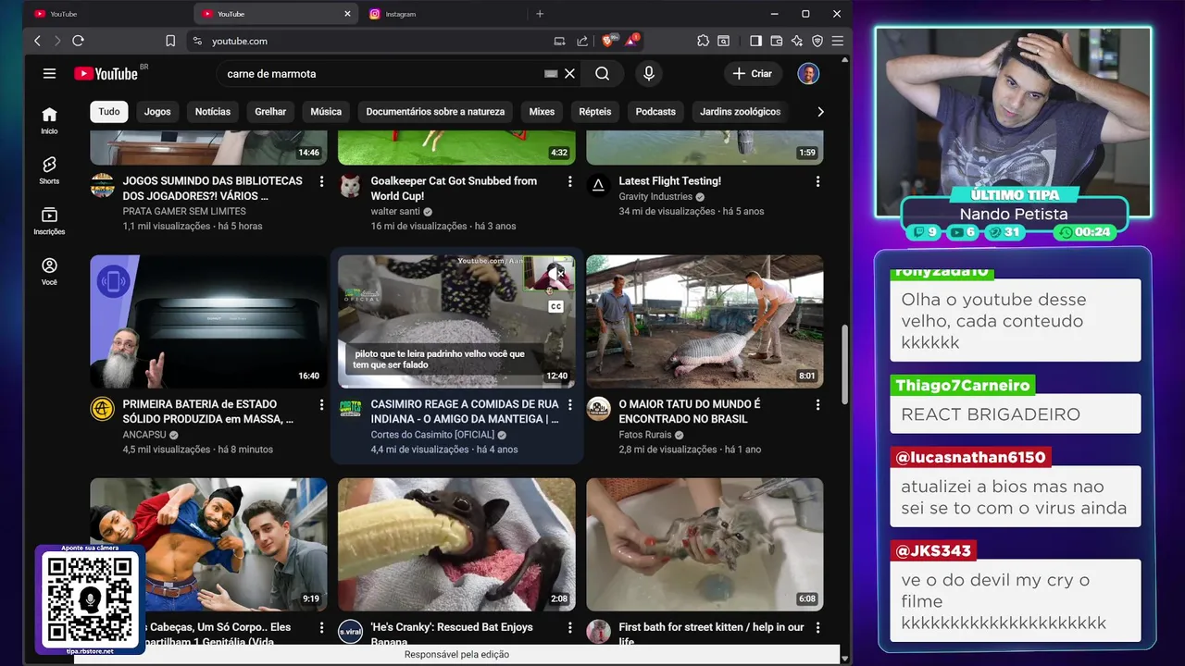Bookmark this page icon

[170, 41]
